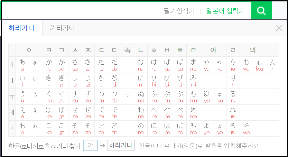288x157 pixels.
Task: Insert hiragana よ (yo)
Action: pos(207,129)
